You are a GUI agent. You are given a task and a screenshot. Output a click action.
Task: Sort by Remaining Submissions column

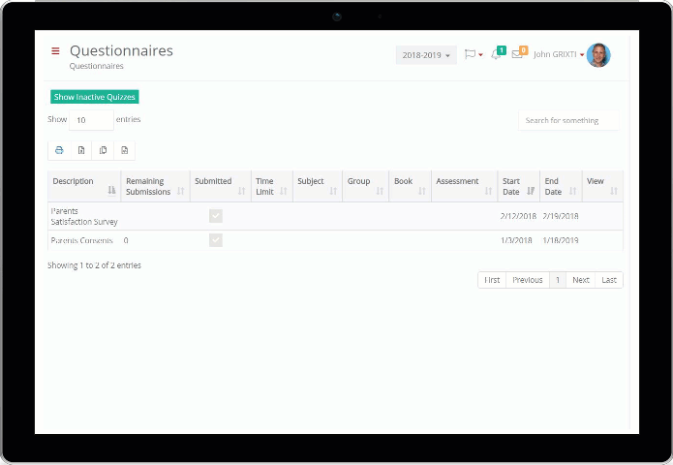point(155,186)
